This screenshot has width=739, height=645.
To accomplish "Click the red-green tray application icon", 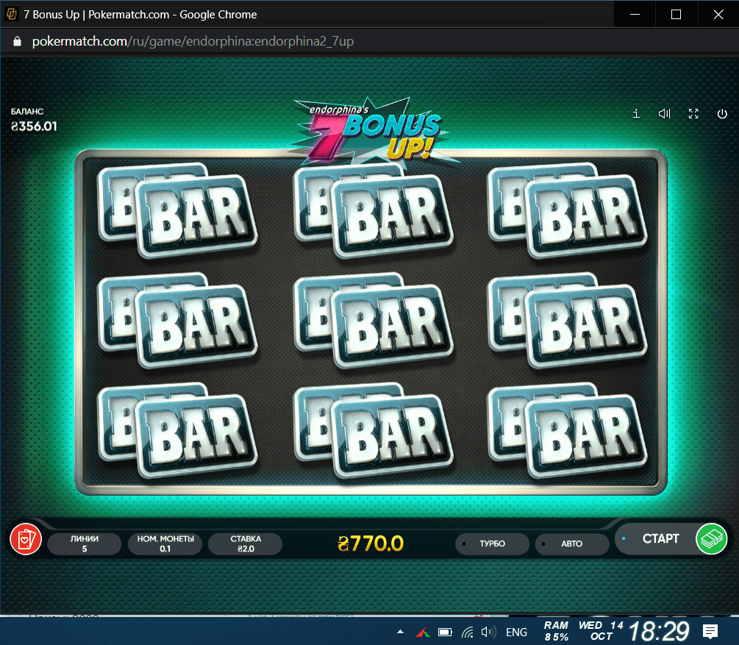I will [x=423, y=632].
